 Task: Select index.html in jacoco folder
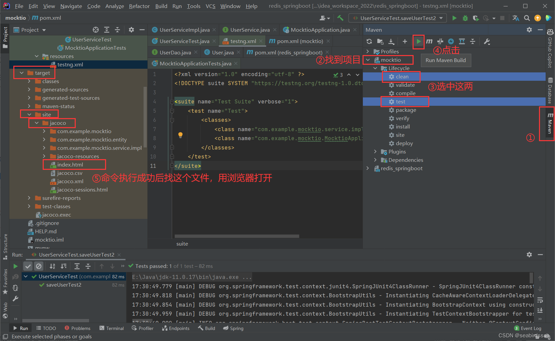pyautogui.click(x=70, y=164)
